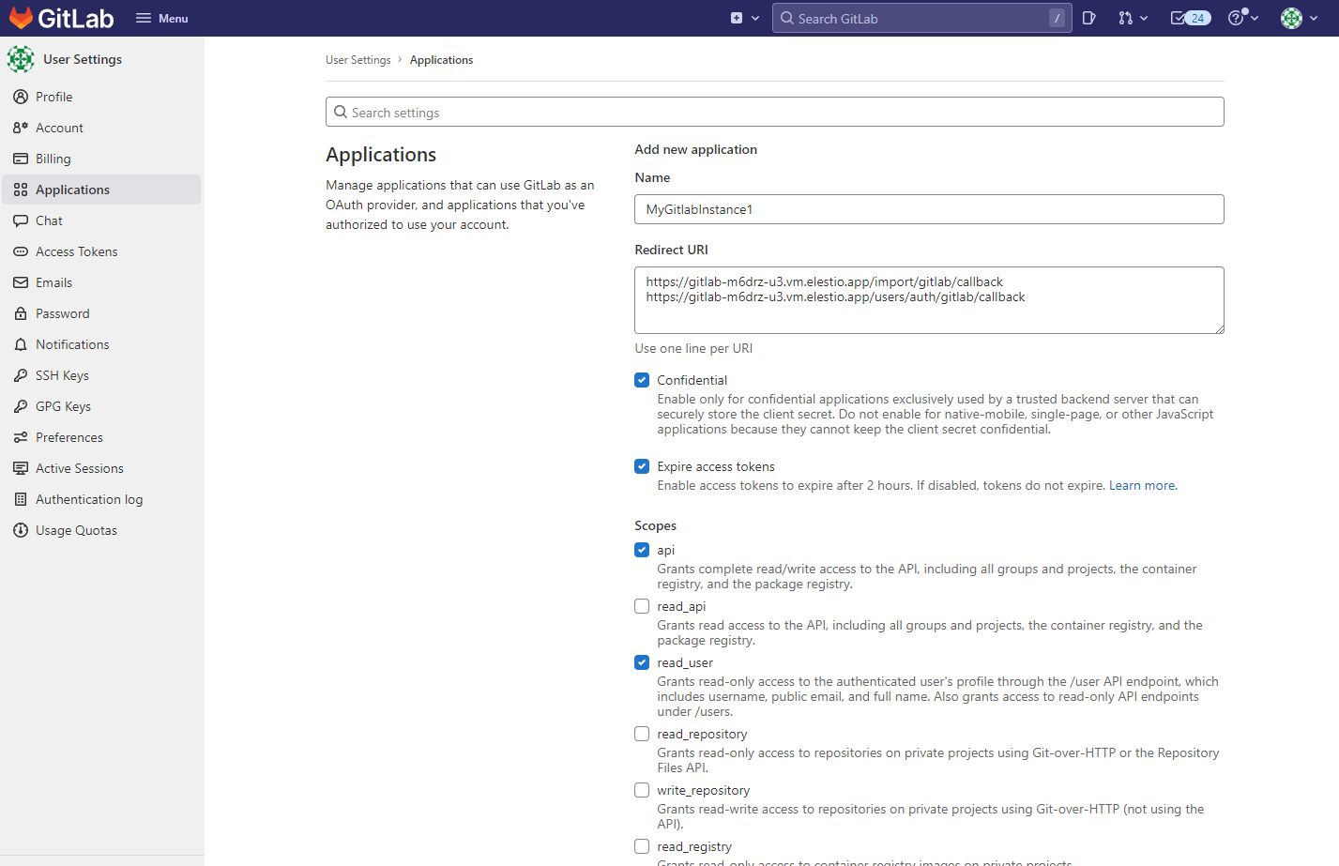This screenshot has width=1339, height=866.
Task: Click the magnifier in the GitLab search bar
Action: coord(788,17)
